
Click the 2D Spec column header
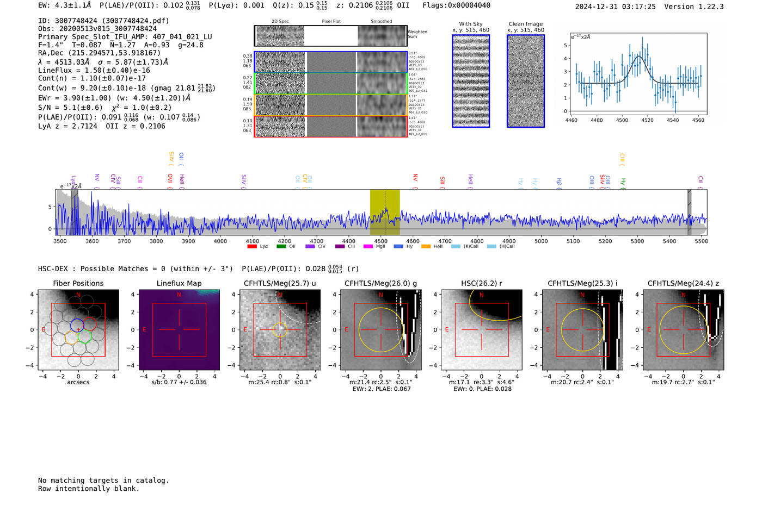coord(280,22)
